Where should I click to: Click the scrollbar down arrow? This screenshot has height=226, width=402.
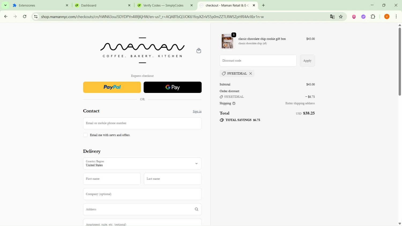400,224
